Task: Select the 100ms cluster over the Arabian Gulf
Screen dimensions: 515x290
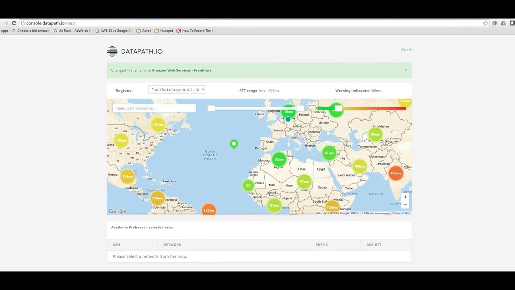Action: pyautogui.click(x=359, y=166)
